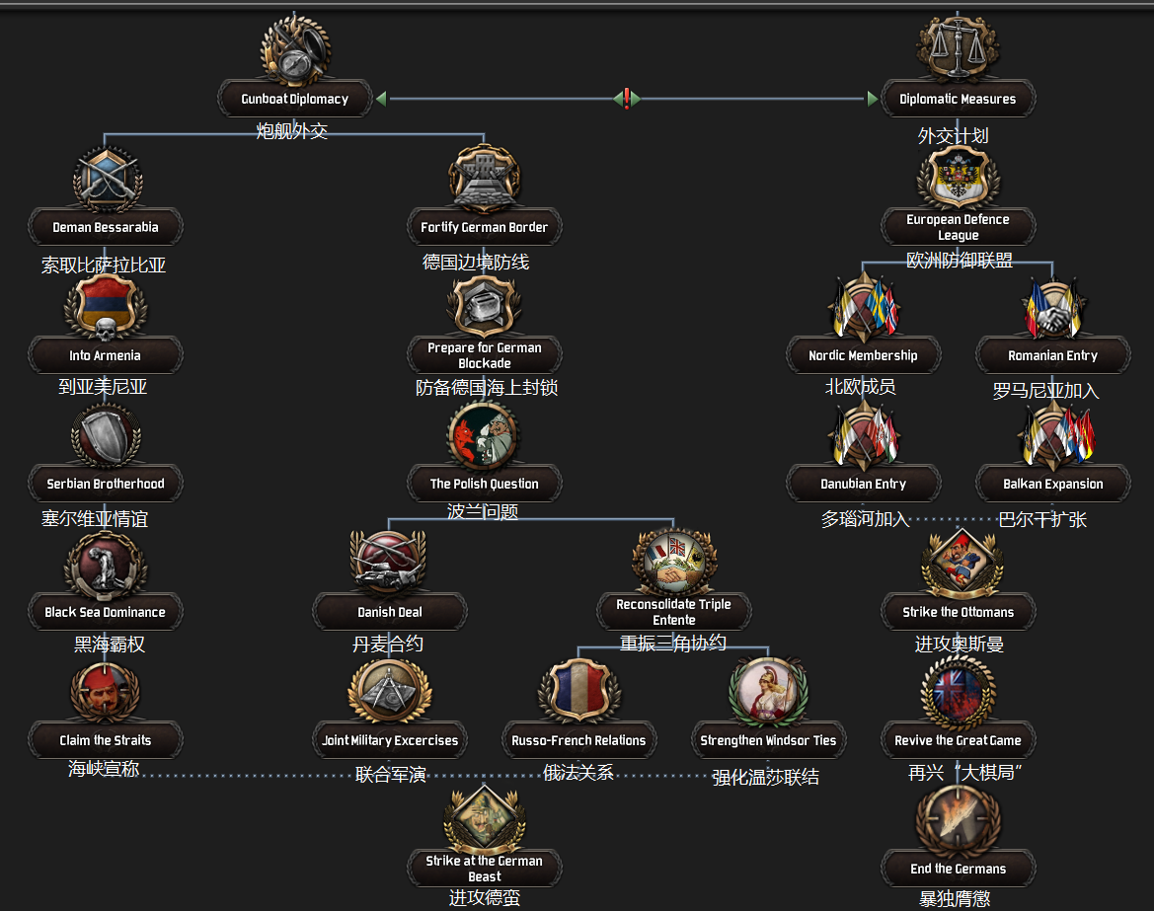Screen dimensions: 1154x911
Task: Click the Chinese text 索取比萨拉比亚
Action: pyautogui.click(x=104, y=265)
